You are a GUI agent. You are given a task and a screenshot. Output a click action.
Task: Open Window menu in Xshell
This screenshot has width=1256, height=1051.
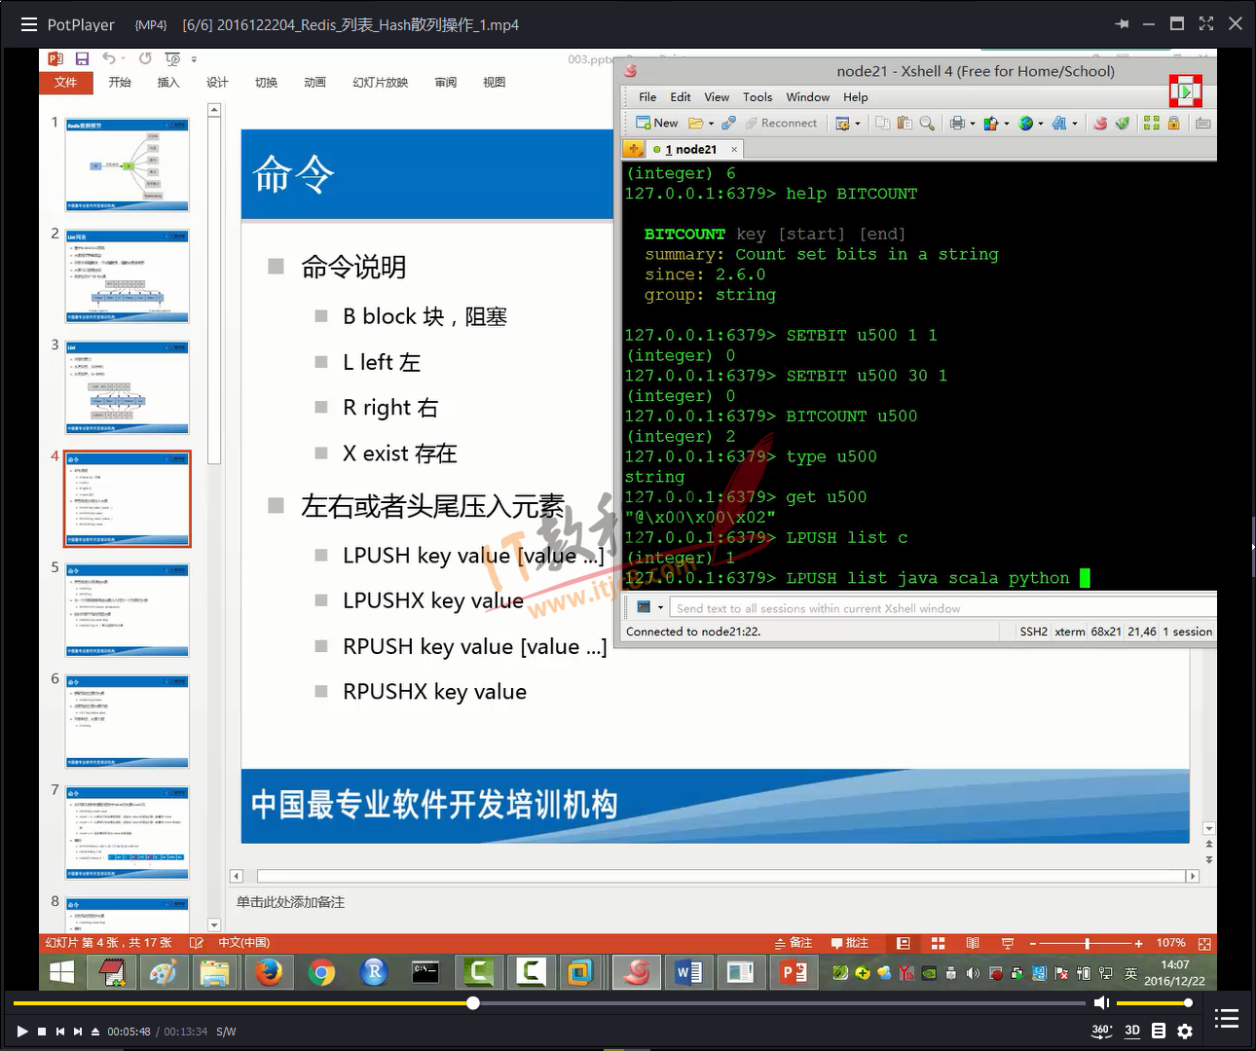click(808, 97)
